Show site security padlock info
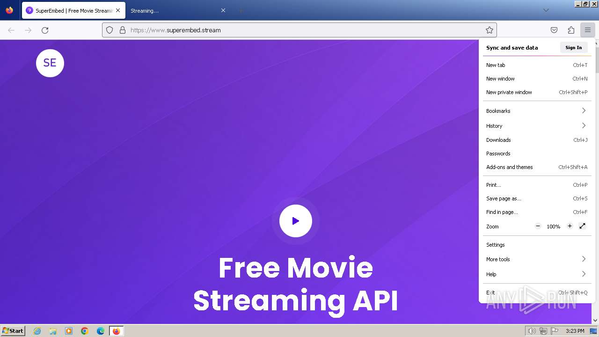The width and height of the screenshot is (599, 337). tap(123, 30)
